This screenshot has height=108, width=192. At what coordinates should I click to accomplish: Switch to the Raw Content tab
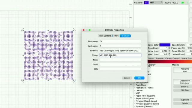pos(105,36)
